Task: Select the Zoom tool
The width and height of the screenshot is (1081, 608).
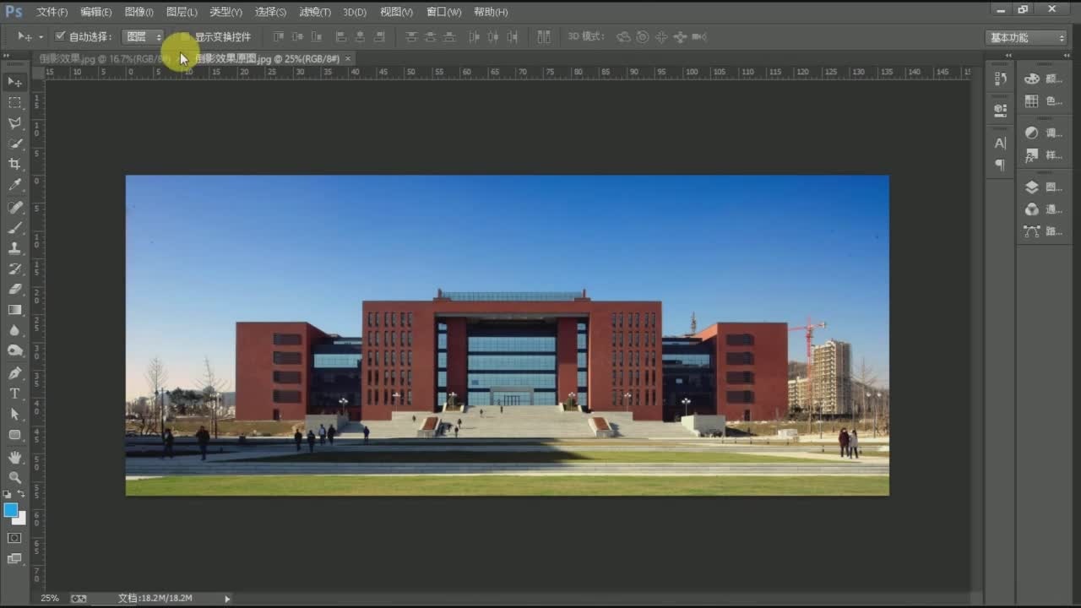Action: [15, 477]
